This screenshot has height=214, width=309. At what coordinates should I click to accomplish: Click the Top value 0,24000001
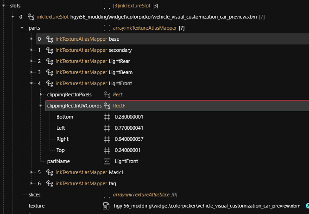[x=127, y=150]
